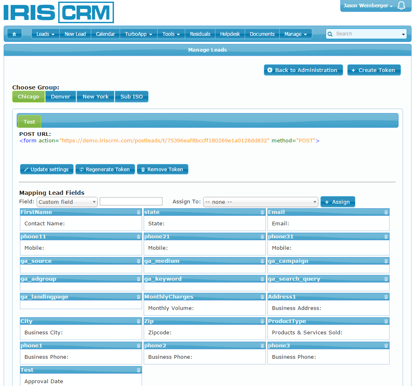Viewport: 414px width, 386px height.
Task: Click the Create Token button
Action: click(374, 70)
